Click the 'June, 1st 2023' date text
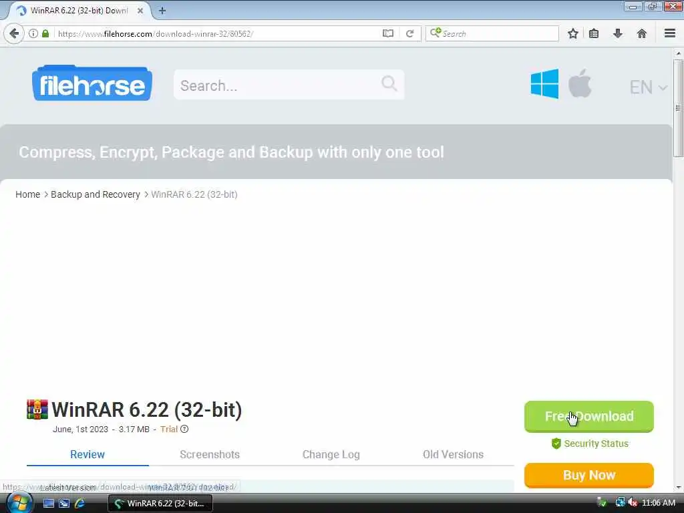The image size is (684, 513). (x=80, y=430)
